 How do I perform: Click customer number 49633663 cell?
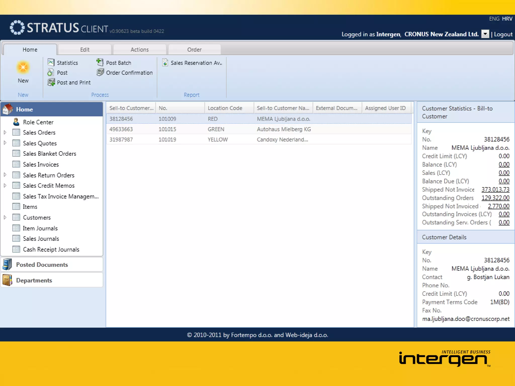121,129
